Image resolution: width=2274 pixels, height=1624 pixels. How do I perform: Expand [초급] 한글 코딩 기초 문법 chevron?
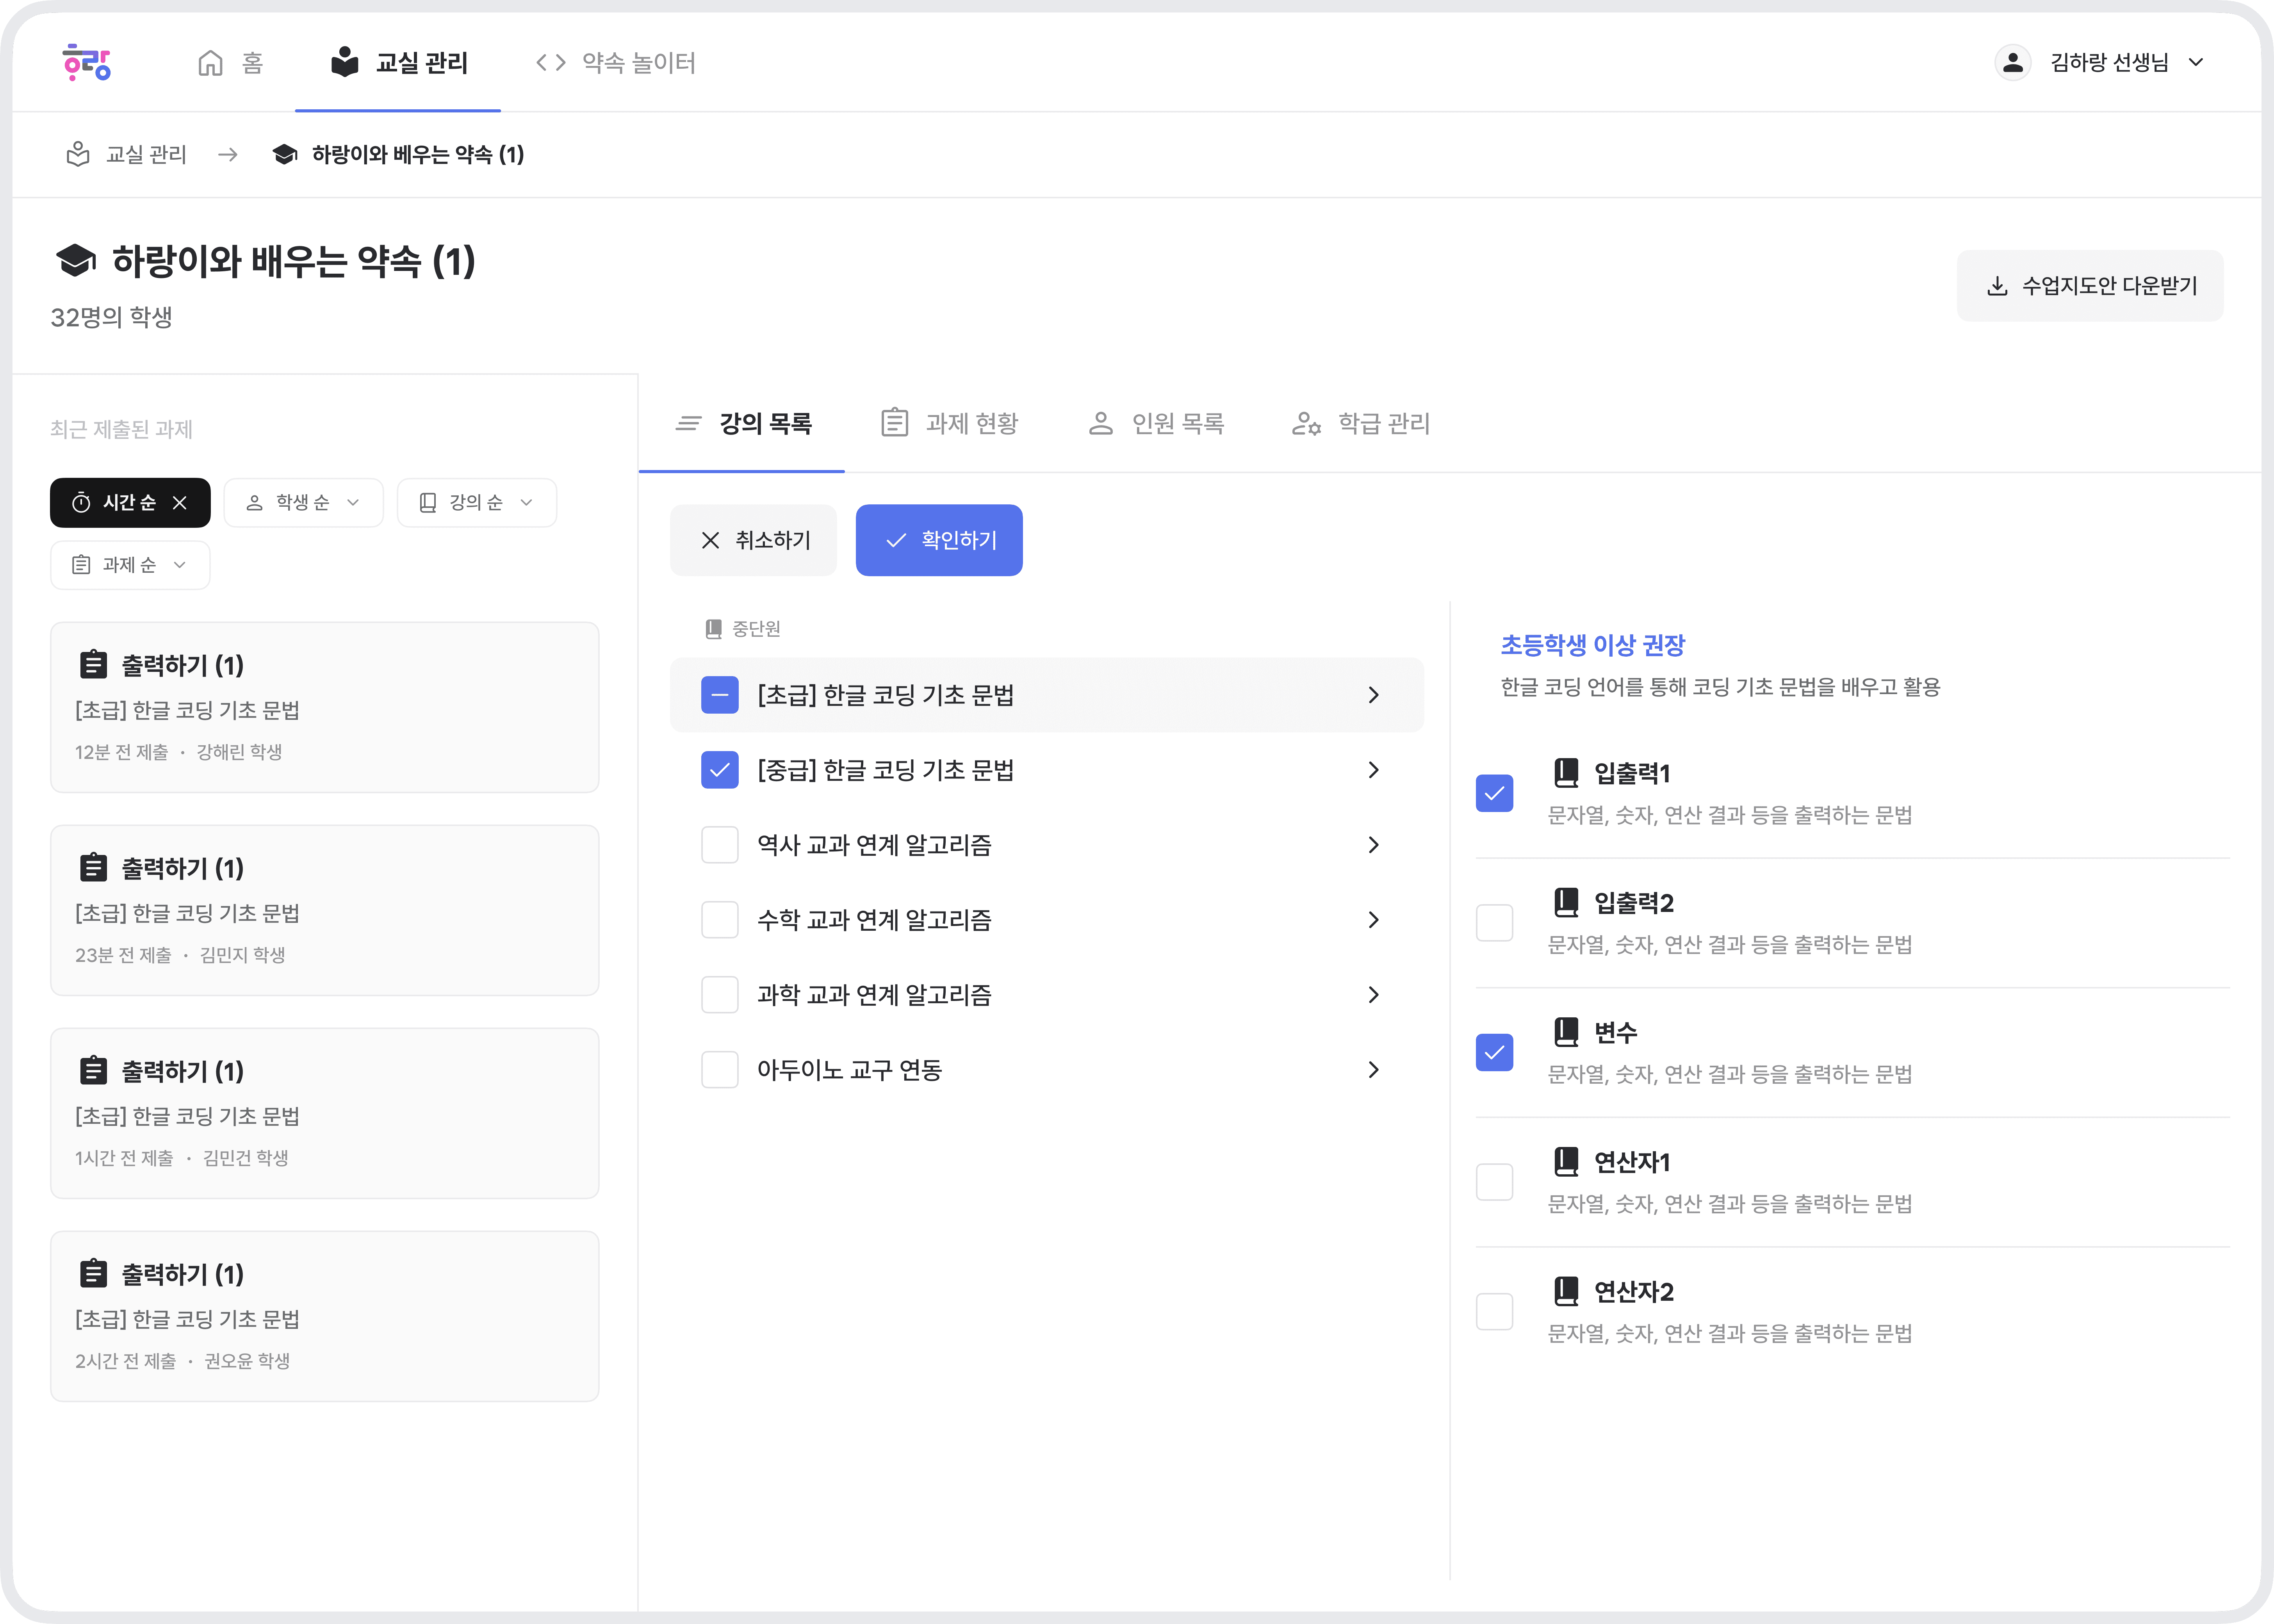(1374, 695)
